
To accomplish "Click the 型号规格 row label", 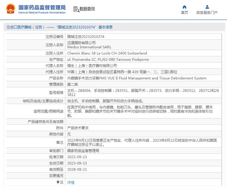I will 56,93.
